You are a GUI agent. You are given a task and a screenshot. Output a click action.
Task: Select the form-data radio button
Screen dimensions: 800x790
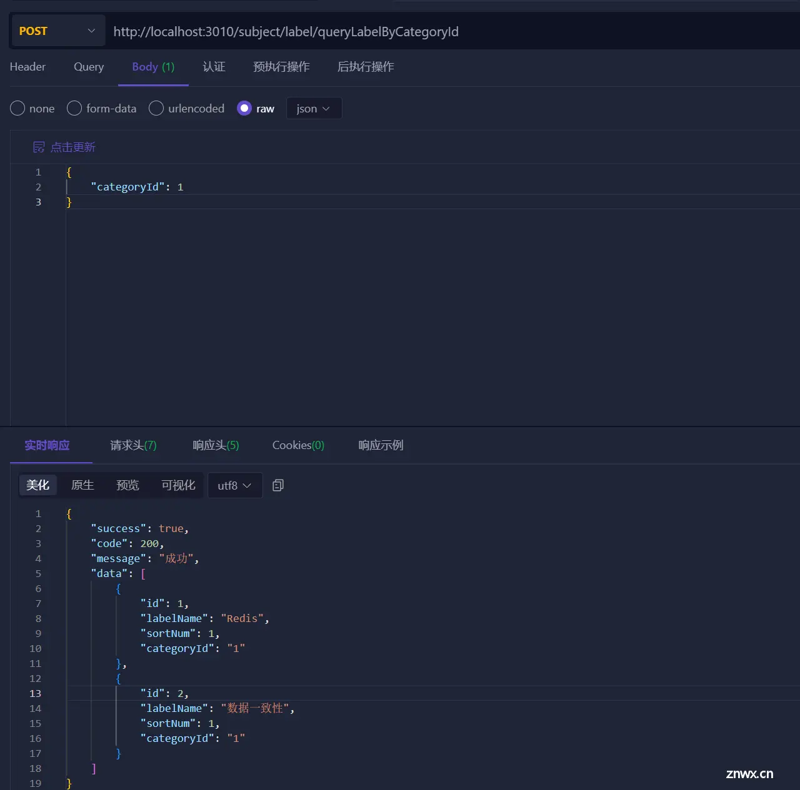[74, 109]
